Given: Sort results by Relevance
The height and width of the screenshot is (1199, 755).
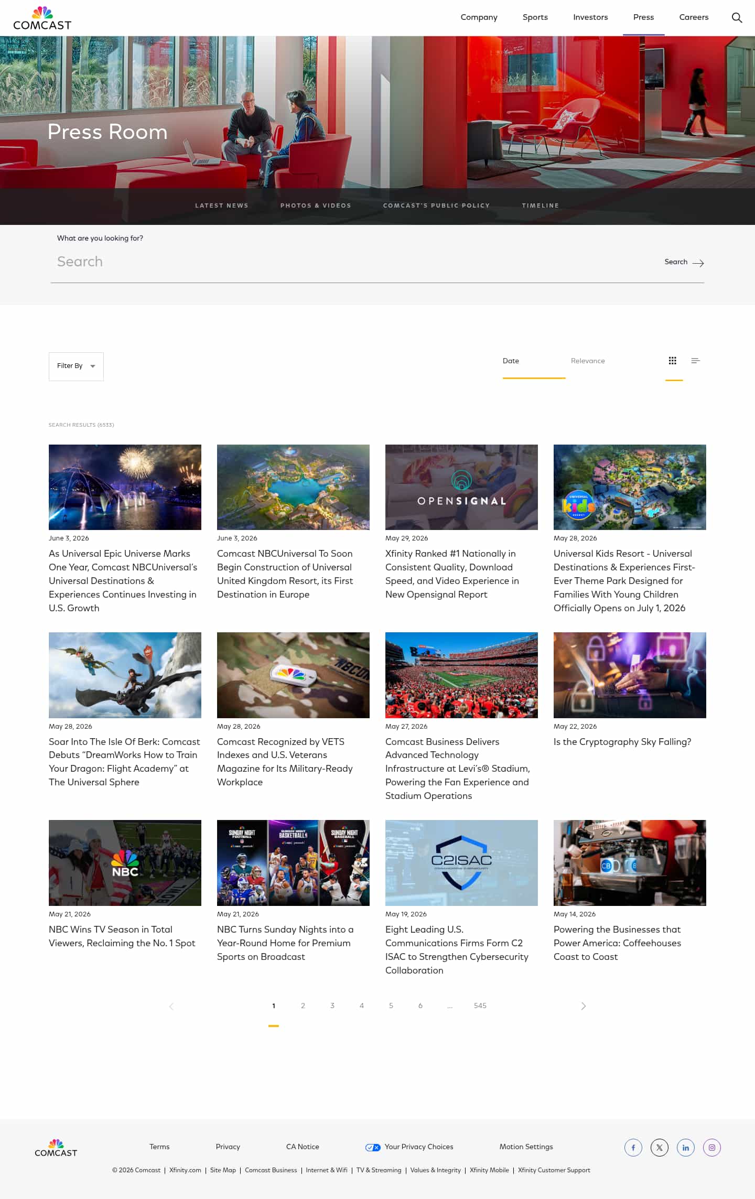Looking at the screenshot, I should coord(588,361).
